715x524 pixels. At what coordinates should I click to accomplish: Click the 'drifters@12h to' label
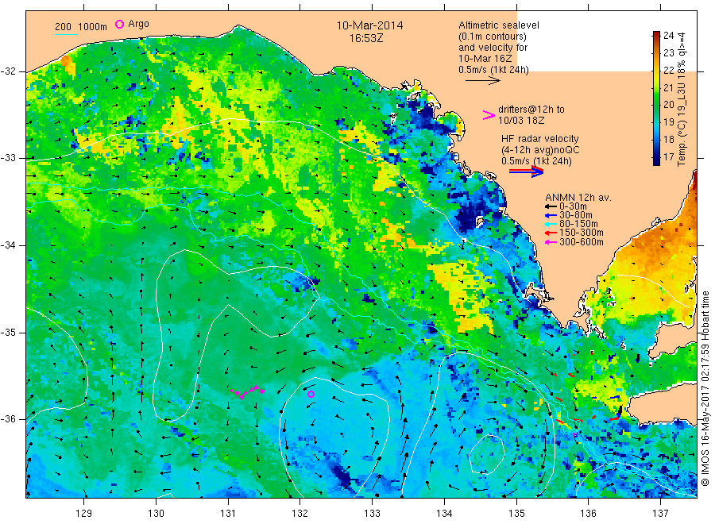pyautogui.click(x=531, y=110)
